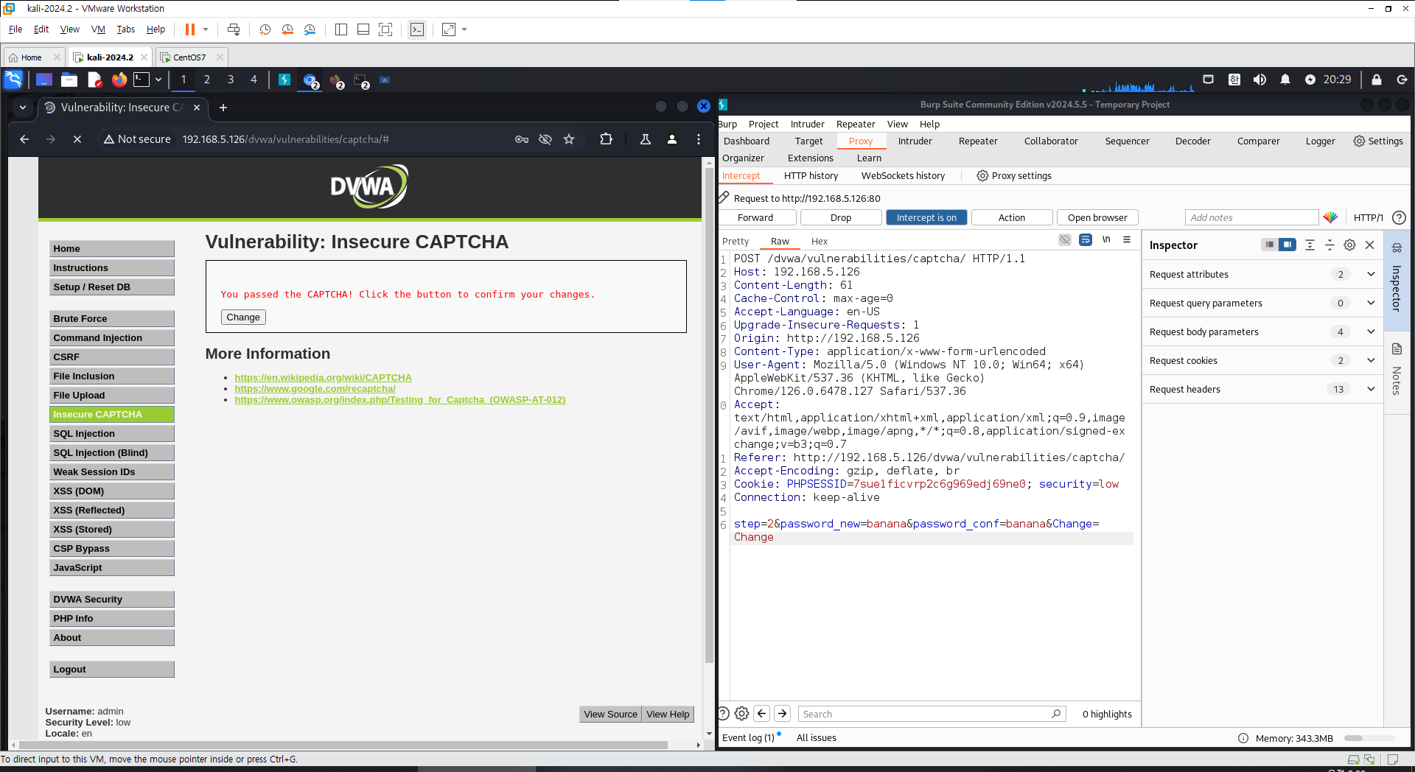The height and width of the screenshot is (772, 1415).
Task: Open terminal emulator from Kali panel
Action: (141, 80)
